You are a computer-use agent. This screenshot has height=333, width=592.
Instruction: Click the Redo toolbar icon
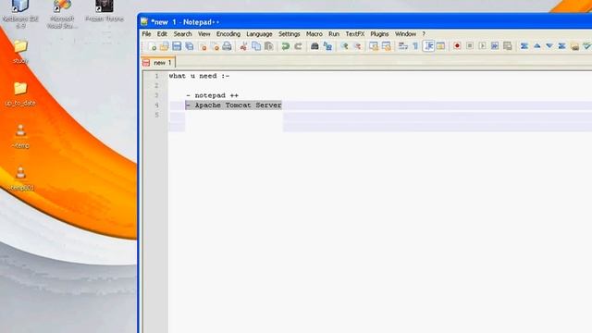pyautogui.click(x=298, y=46)
